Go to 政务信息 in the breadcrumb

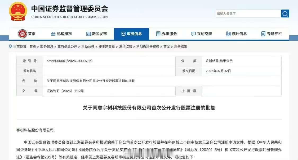point(47,46)
